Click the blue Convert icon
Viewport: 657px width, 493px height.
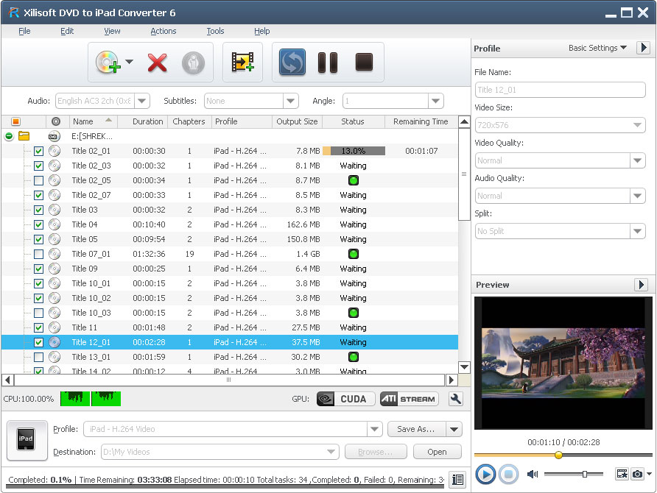pos(292,63)
